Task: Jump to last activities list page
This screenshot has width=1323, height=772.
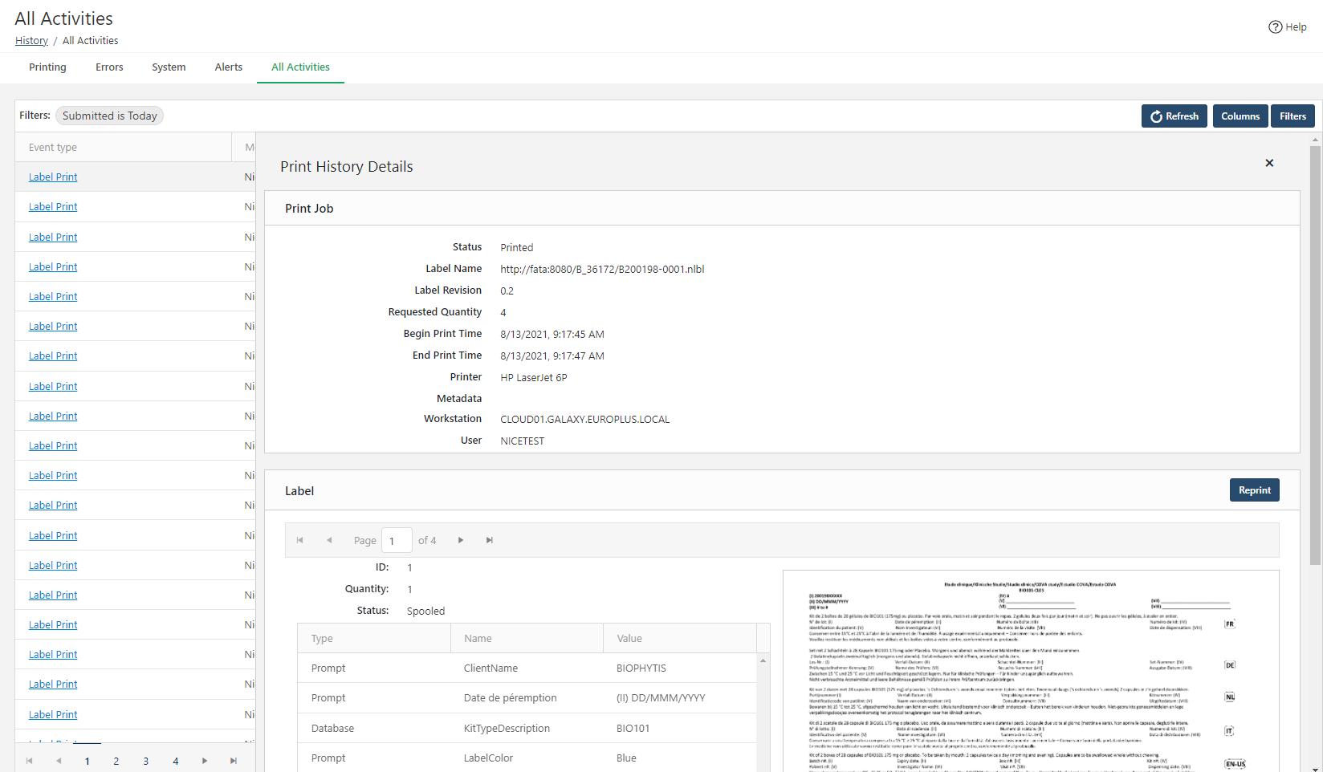Action: coord(234,761)
